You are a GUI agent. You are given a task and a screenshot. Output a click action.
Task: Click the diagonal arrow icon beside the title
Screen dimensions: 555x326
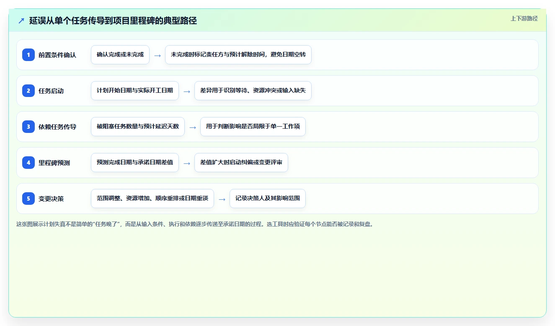point(21,20)
